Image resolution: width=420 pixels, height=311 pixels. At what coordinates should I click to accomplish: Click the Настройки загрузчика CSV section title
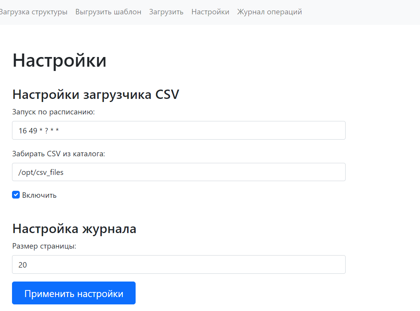click(96, 94)
